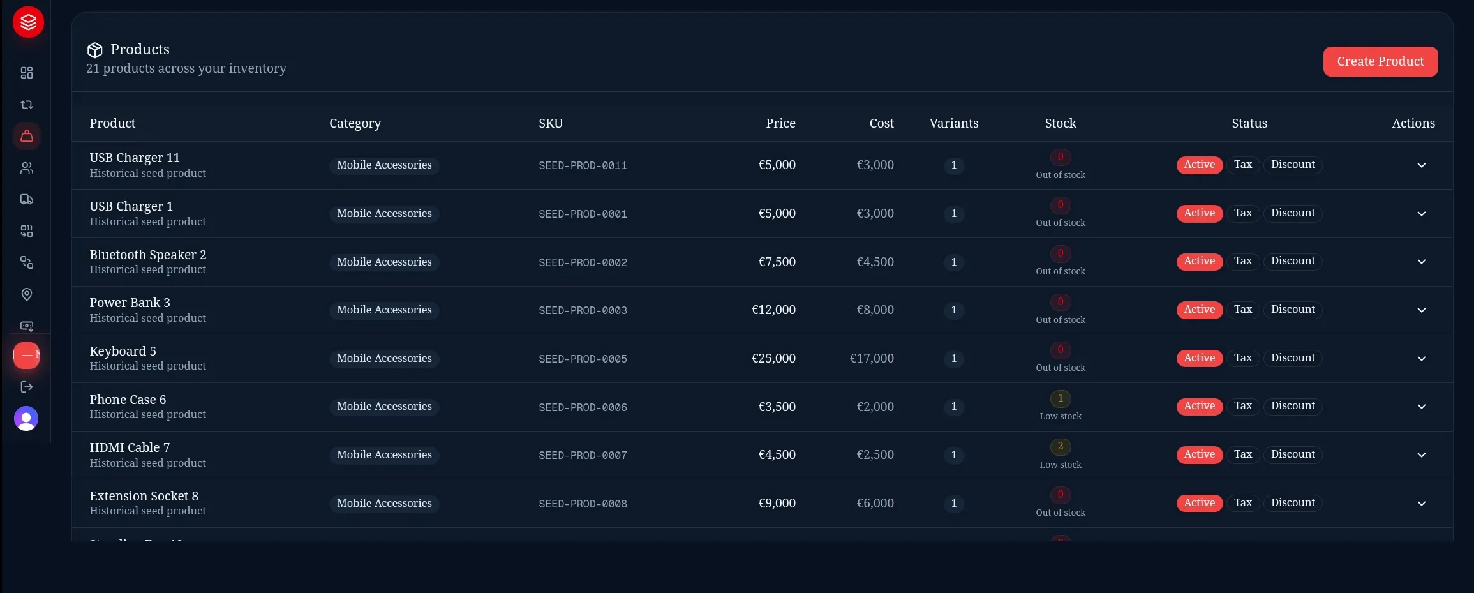The width and height of the screenshot is (1474, 593).
Task: Open the user avatar profile icon
Action: [x=26, y=419]
